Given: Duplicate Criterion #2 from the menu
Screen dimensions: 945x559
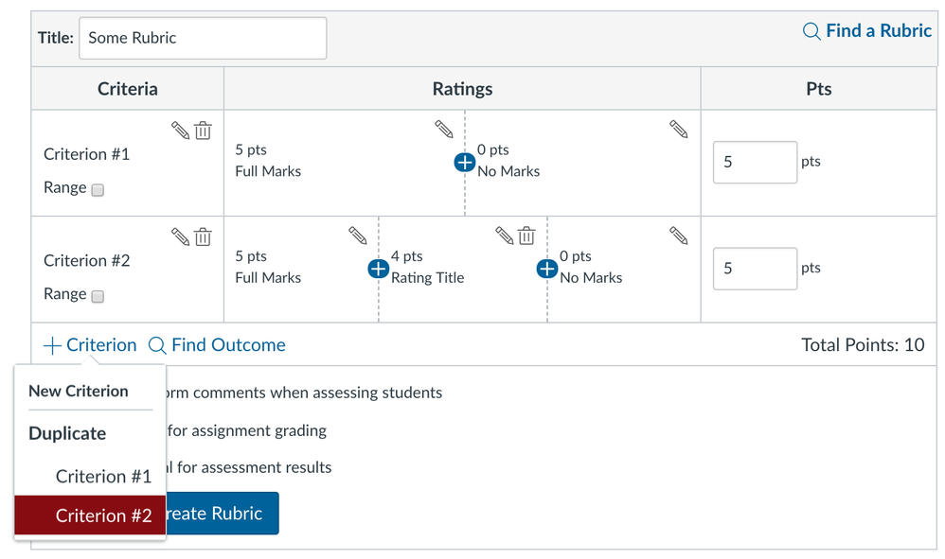Looking at the screenshot, I should [x=103, y=515].
